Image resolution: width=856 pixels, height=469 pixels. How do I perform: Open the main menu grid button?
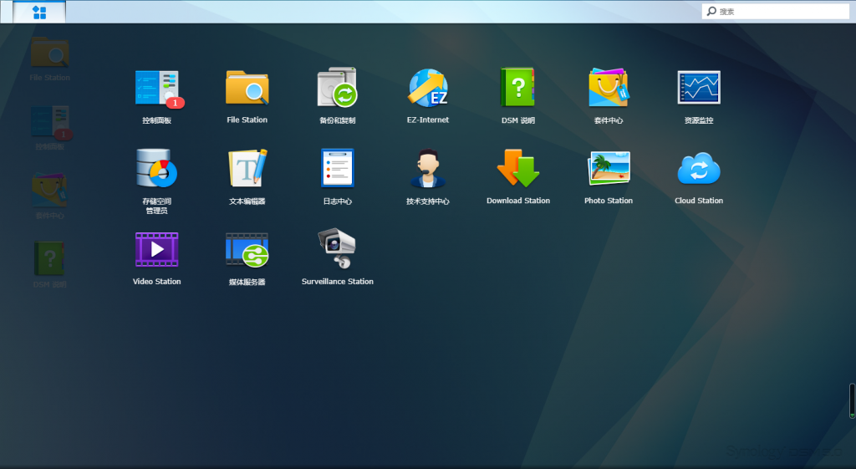click(39, 12)
